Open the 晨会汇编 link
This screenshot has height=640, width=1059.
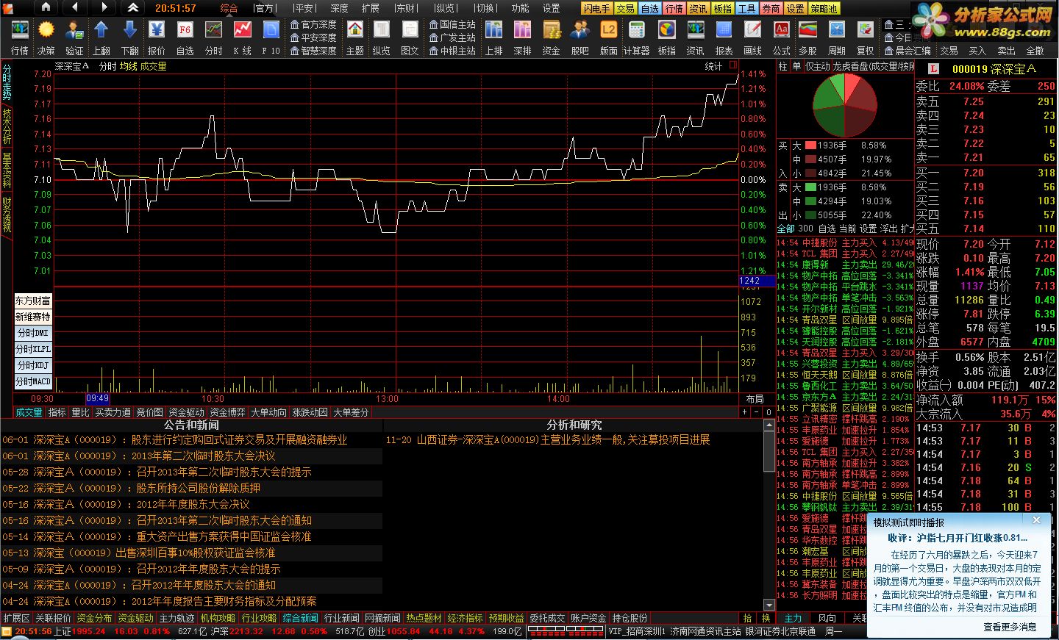point(908,51)
